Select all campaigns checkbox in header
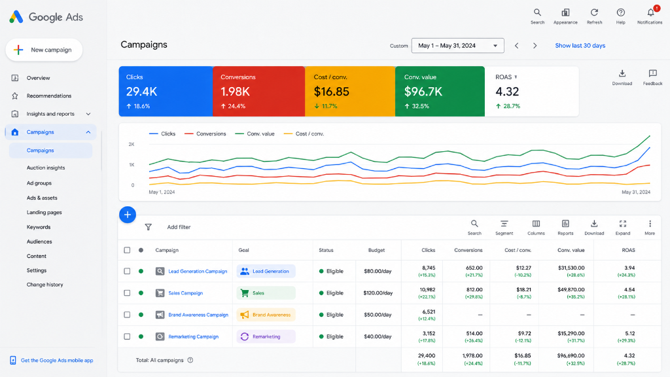This screenshot has width=670, height=377. tap(127, 250)
